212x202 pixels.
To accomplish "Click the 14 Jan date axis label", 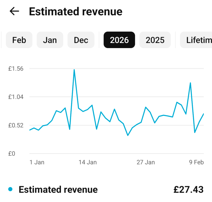I will 87,162.
